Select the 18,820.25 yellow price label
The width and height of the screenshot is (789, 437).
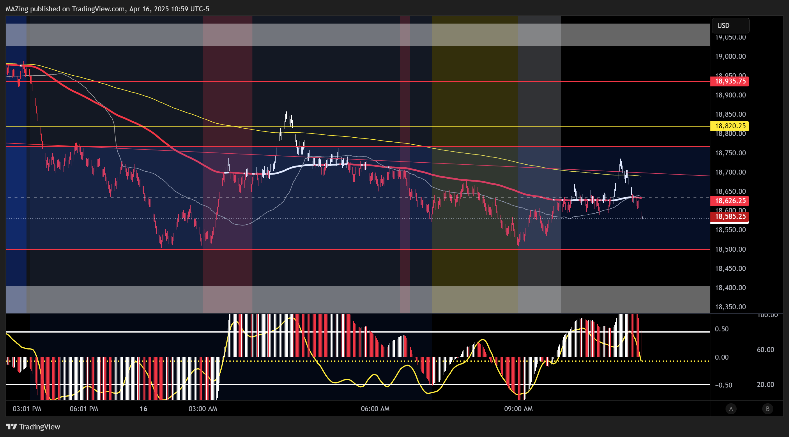click(x=730, y=126)
